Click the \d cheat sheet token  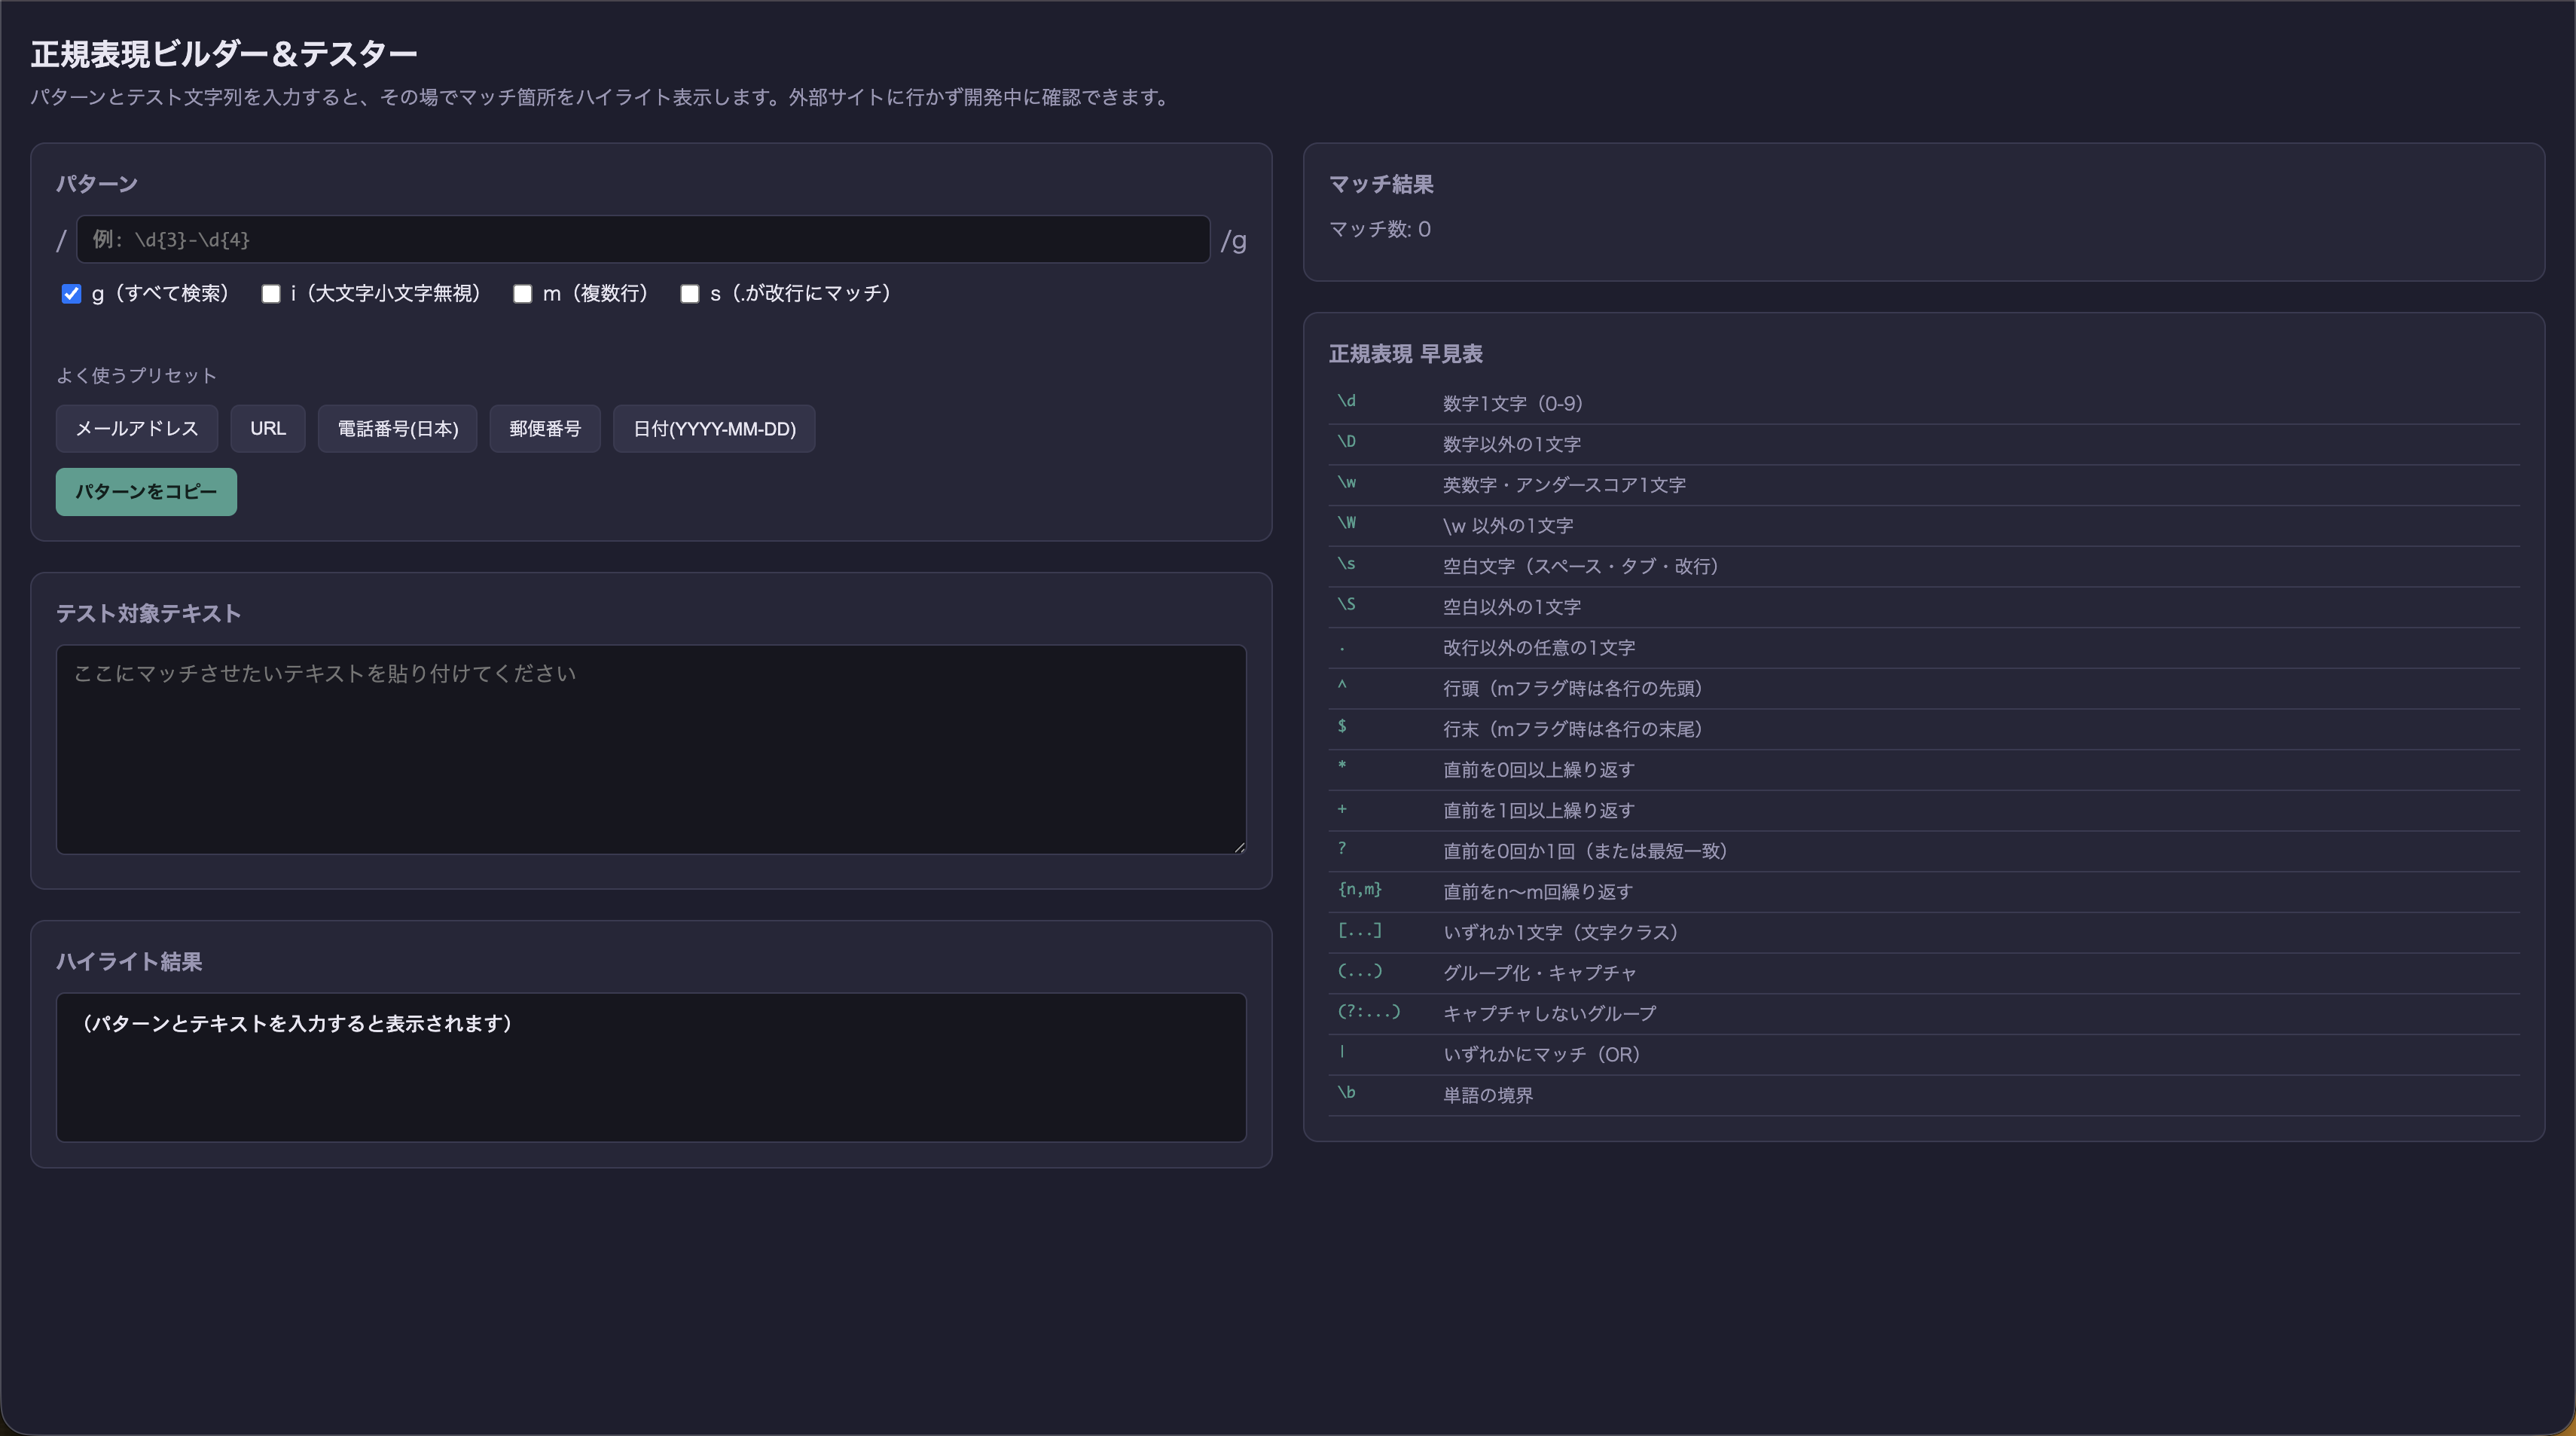tap(1346, 401)
